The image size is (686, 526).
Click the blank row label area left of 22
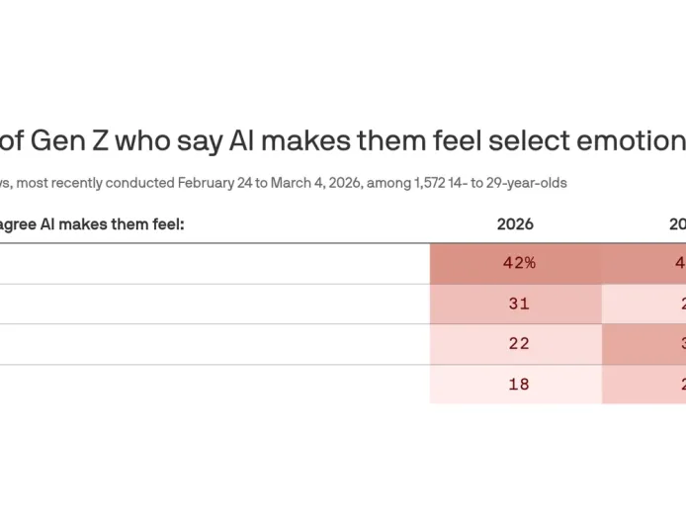(213, 344)
